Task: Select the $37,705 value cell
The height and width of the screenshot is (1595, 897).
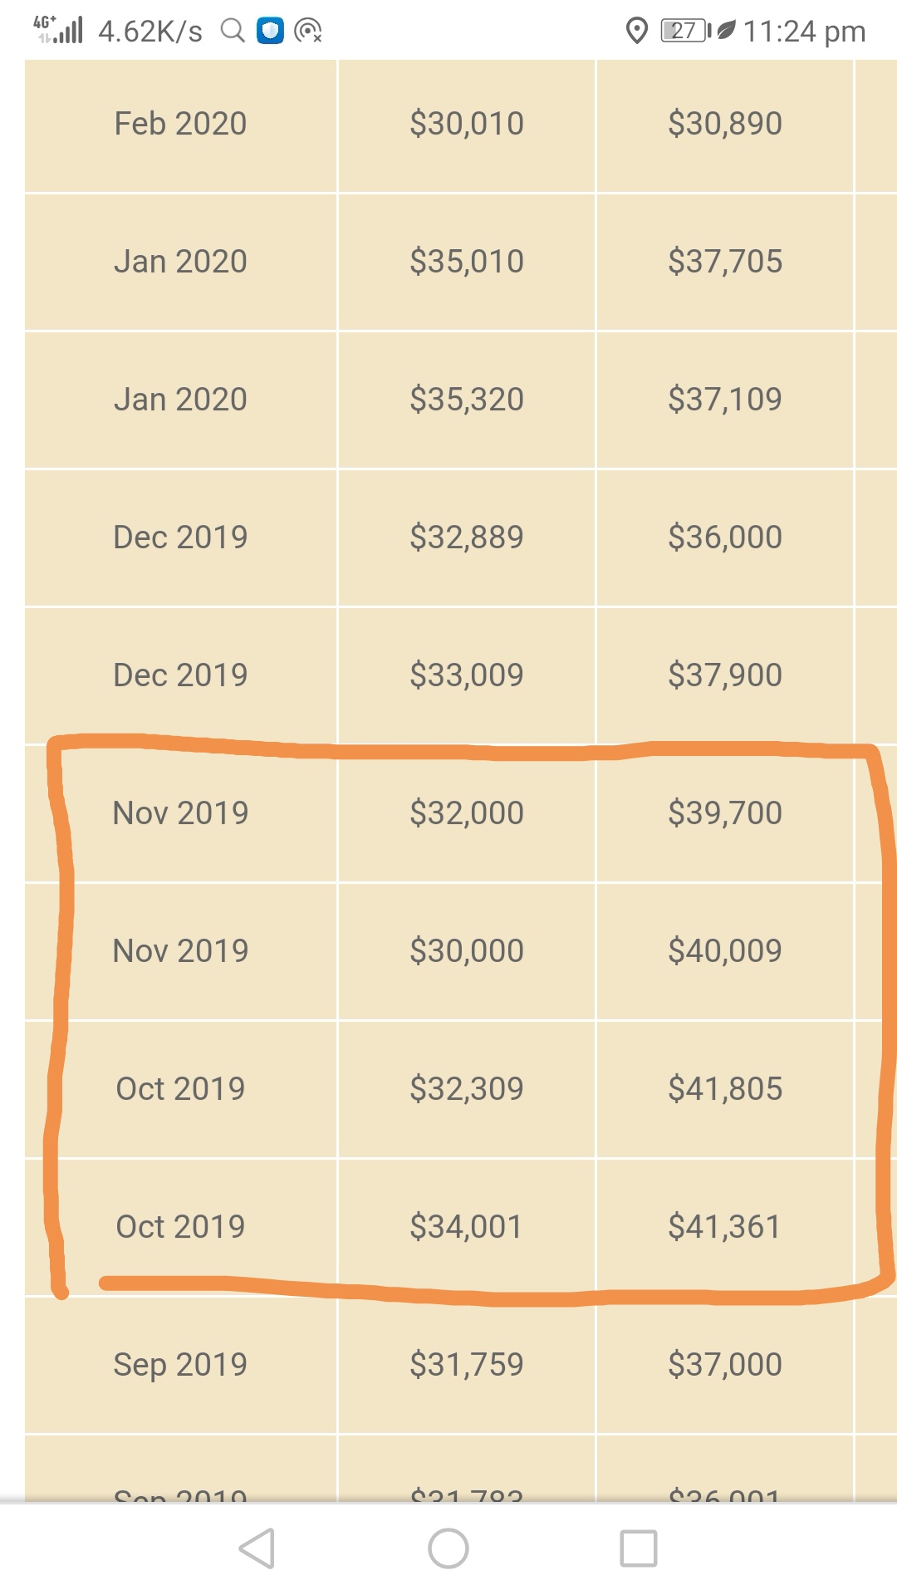Action: 724,262
